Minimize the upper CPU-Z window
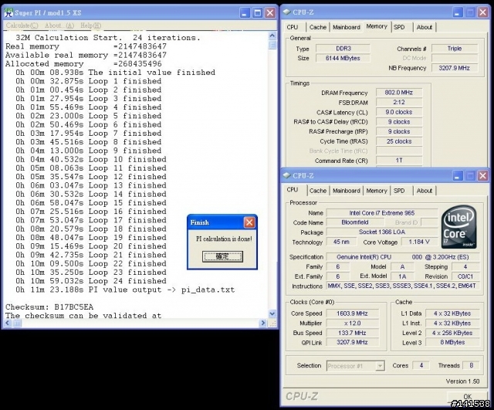The width and height of the screenshot is (494, 410). click(x=458, y=12)
